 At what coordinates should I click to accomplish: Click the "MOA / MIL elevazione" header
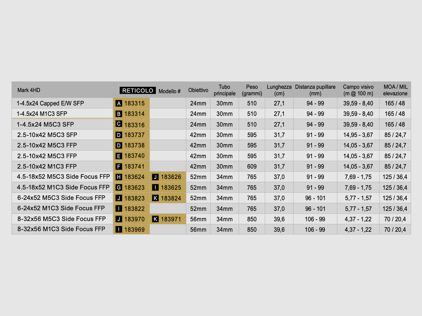(x=395, y=90)
